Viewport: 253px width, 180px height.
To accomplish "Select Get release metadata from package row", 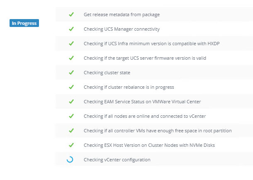I will [x=122, y=15].
